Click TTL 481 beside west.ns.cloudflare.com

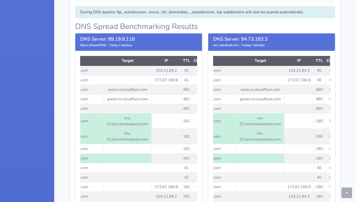coord(186,90)
